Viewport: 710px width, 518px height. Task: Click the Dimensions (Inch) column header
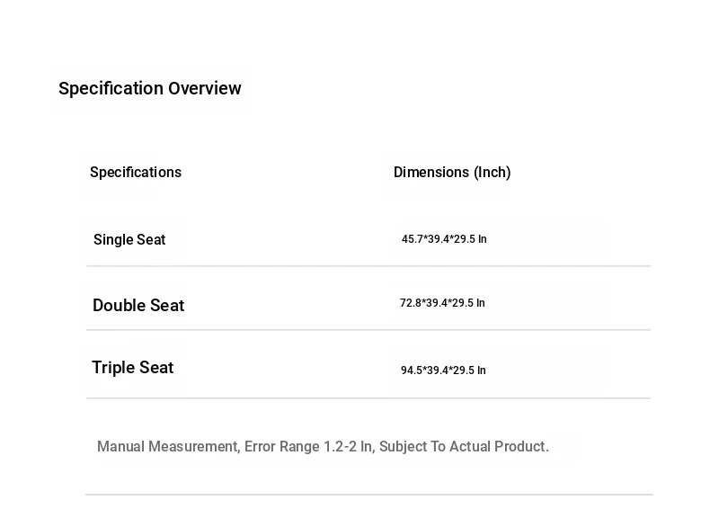coord(452,172)
